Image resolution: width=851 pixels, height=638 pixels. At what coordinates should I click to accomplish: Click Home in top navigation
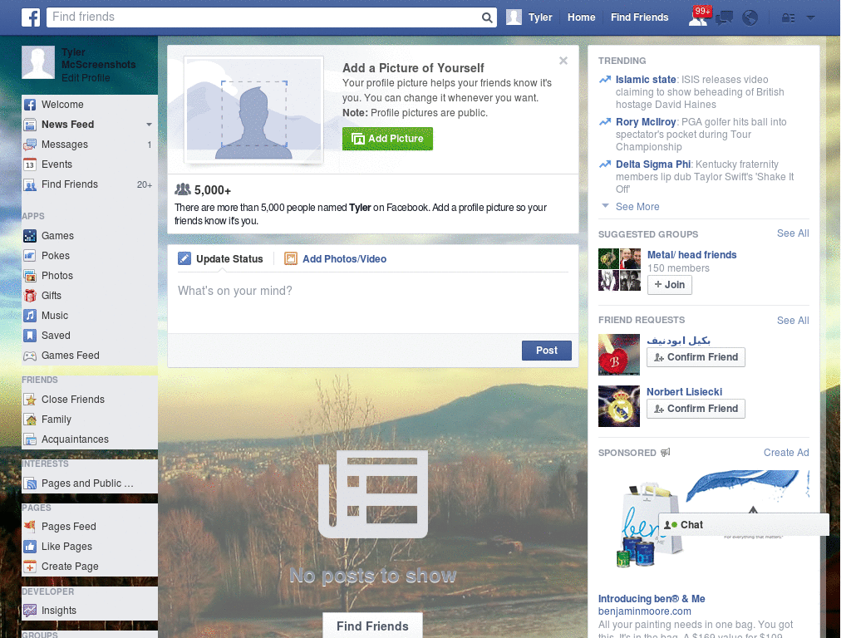(581, 17)
